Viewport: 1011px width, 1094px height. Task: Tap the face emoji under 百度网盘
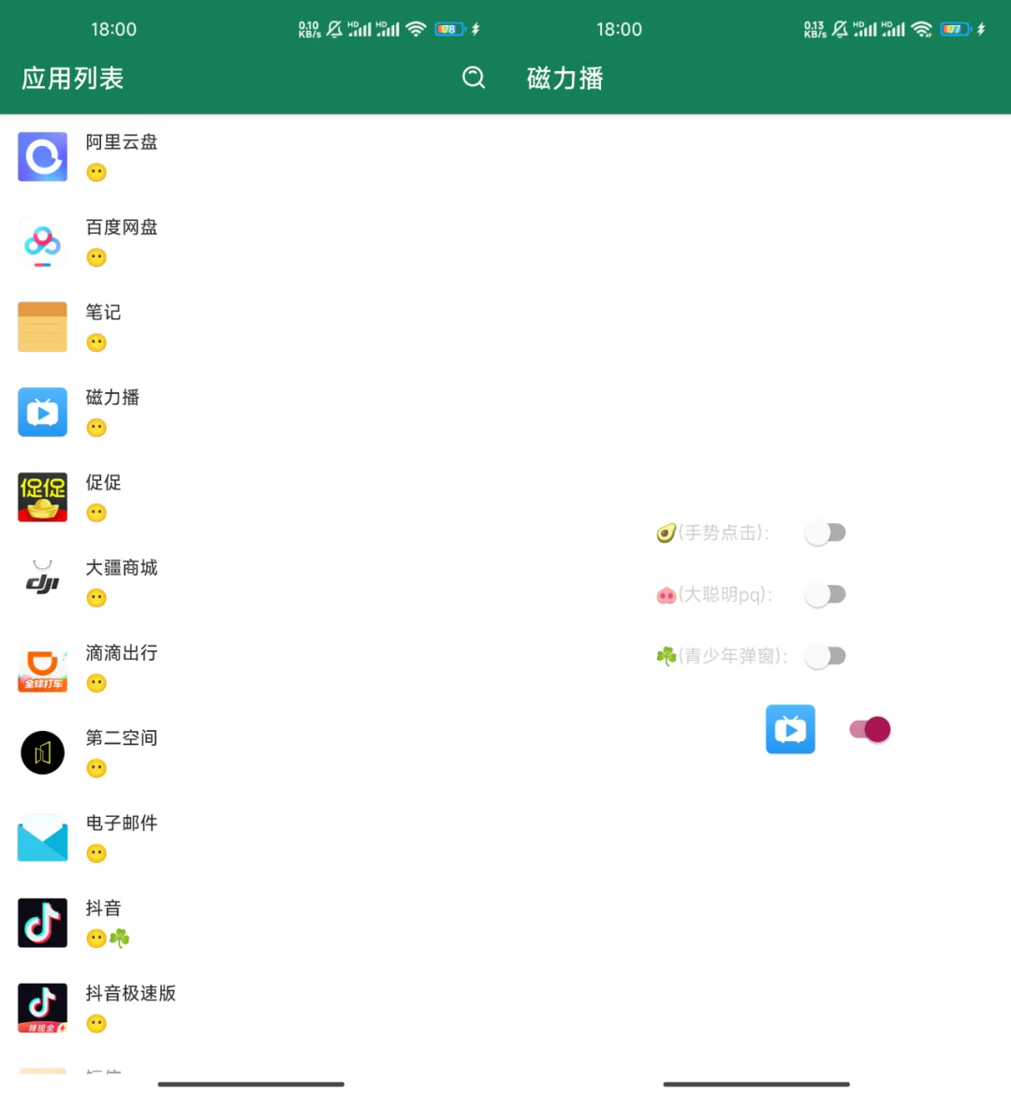tap(96, 257)
